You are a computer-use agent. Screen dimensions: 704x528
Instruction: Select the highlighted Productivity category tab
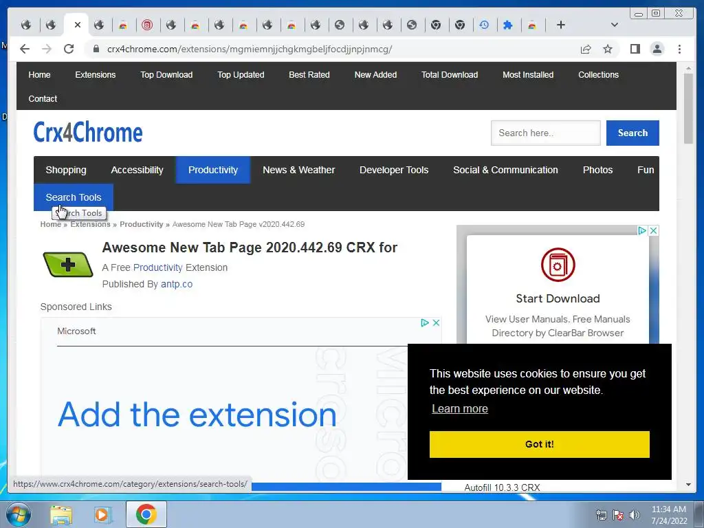[x=213, y=170]
